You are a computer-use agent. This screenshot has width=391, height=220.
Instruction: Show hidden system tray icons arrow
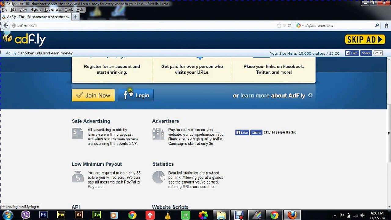(x=335, y=215)
